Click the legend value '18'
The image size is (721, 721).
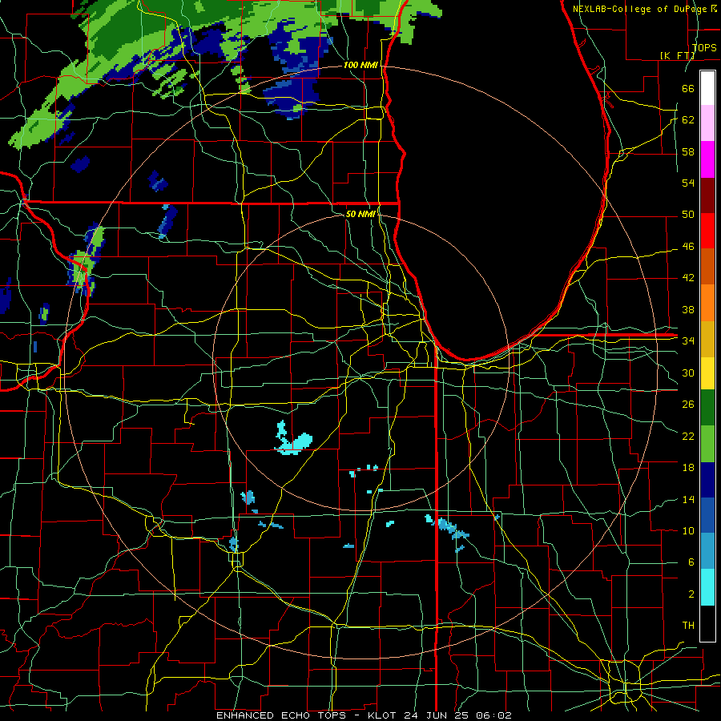(x=688, y=468)
